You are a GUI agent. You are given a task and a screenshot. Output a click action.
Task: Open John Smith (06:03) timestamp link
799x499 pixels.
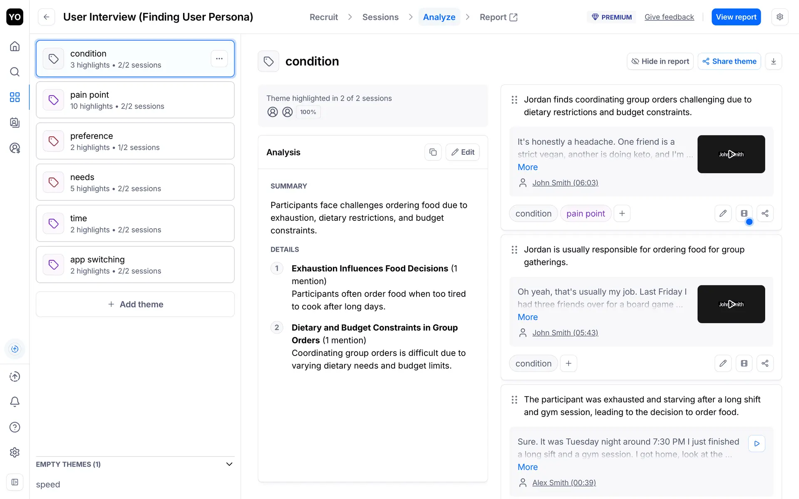click(x=565, y=183)
